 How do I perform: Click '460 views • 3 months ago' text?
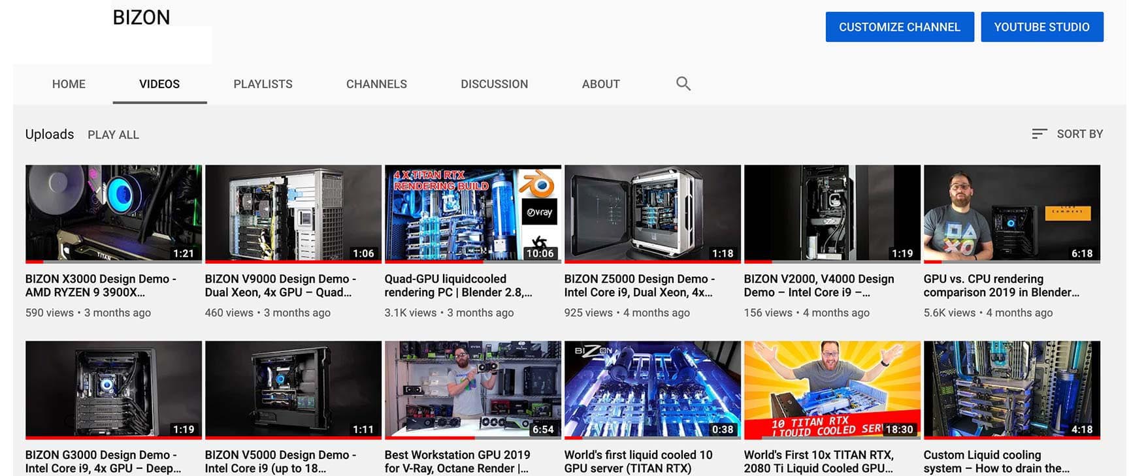(x=268, y=313)
